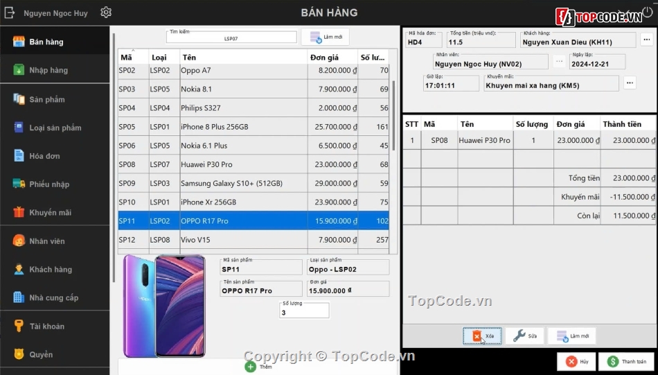The image size is (658, 375).
Task: Click the Tài khoản key icon
Action: coord(19,326)
